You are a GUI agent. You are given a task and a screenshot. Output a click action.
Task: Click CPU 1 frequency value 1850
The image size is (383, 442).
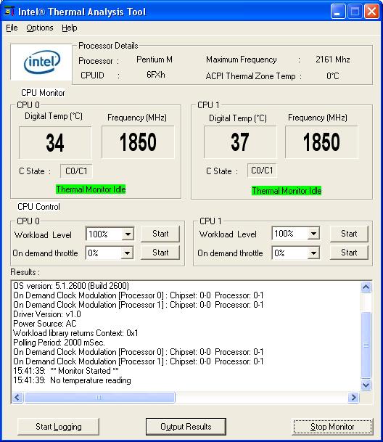pos(321,142)
